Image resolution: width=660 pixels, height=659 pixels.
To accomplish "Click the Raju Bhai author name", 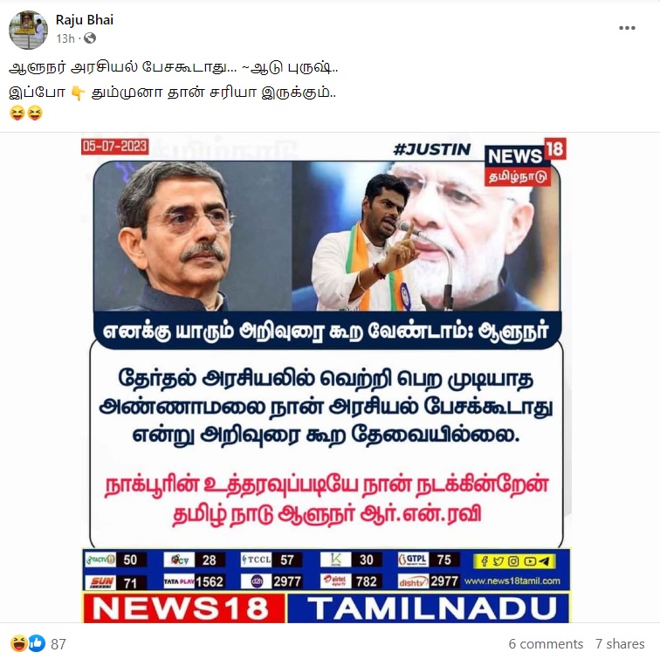I will [x=85, y=20].
